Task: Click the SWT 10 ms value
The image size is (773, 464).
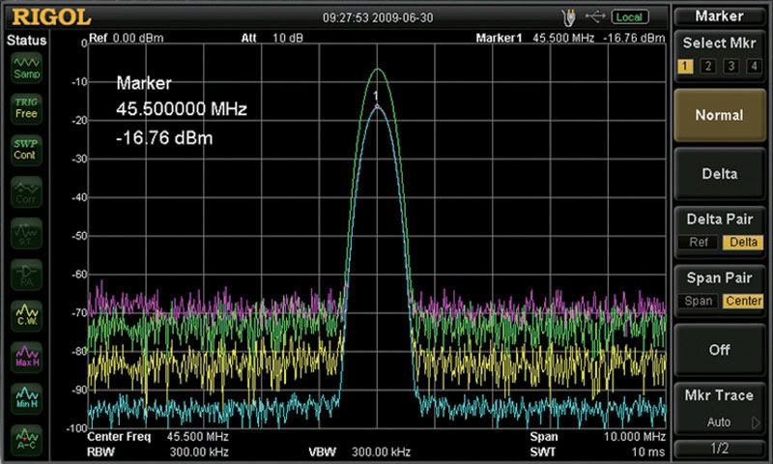Action: [648, 451]
